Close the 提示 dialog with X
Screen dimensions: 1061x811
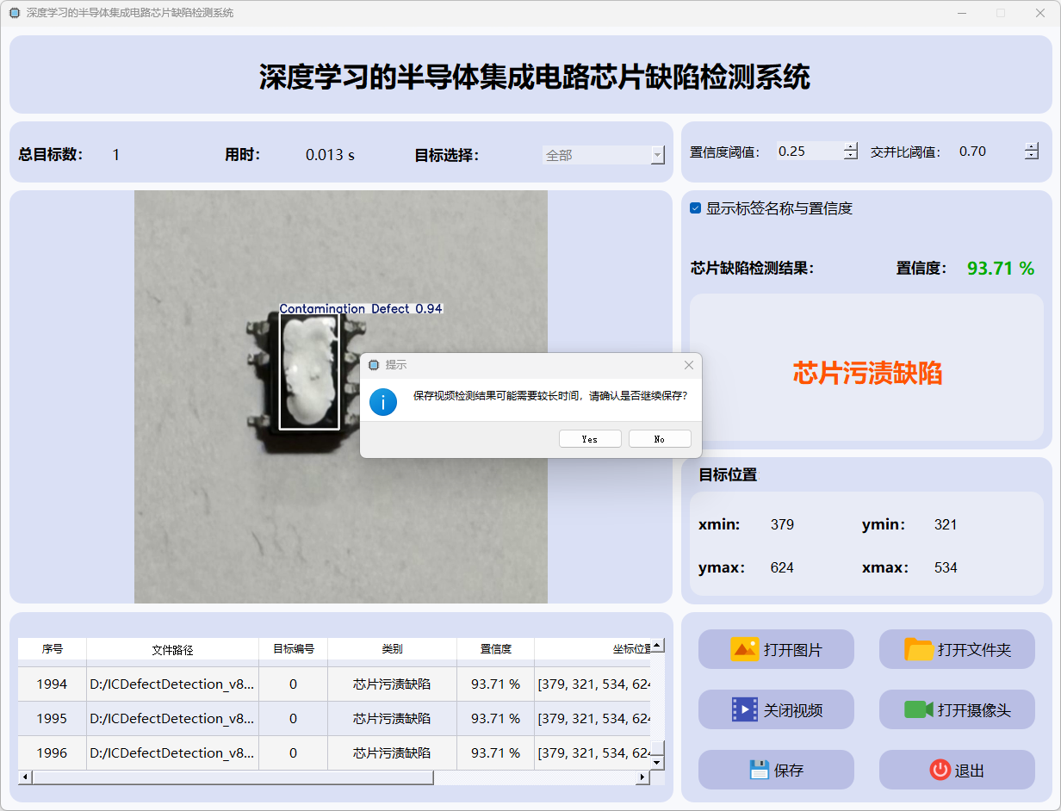(688, 365)
